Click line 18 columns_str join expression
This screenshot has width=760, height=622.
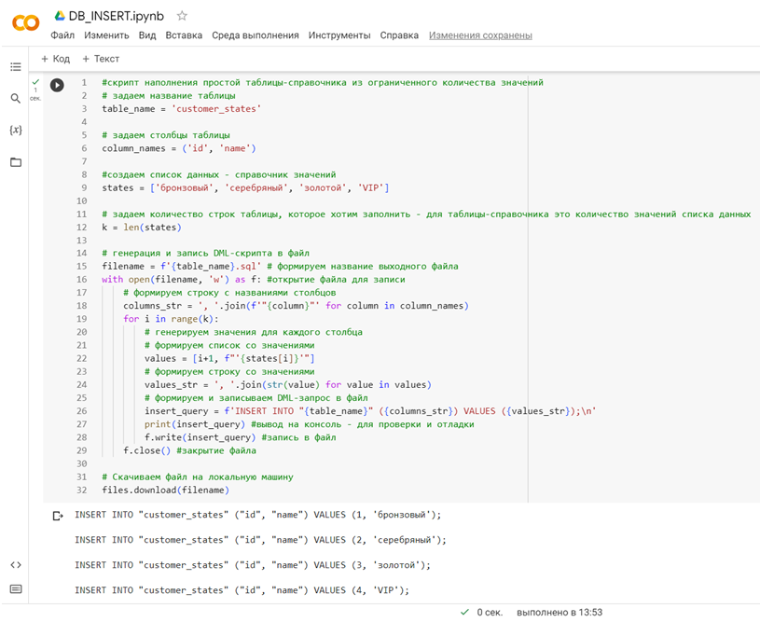pyautogui.click(x=296, y=306)
